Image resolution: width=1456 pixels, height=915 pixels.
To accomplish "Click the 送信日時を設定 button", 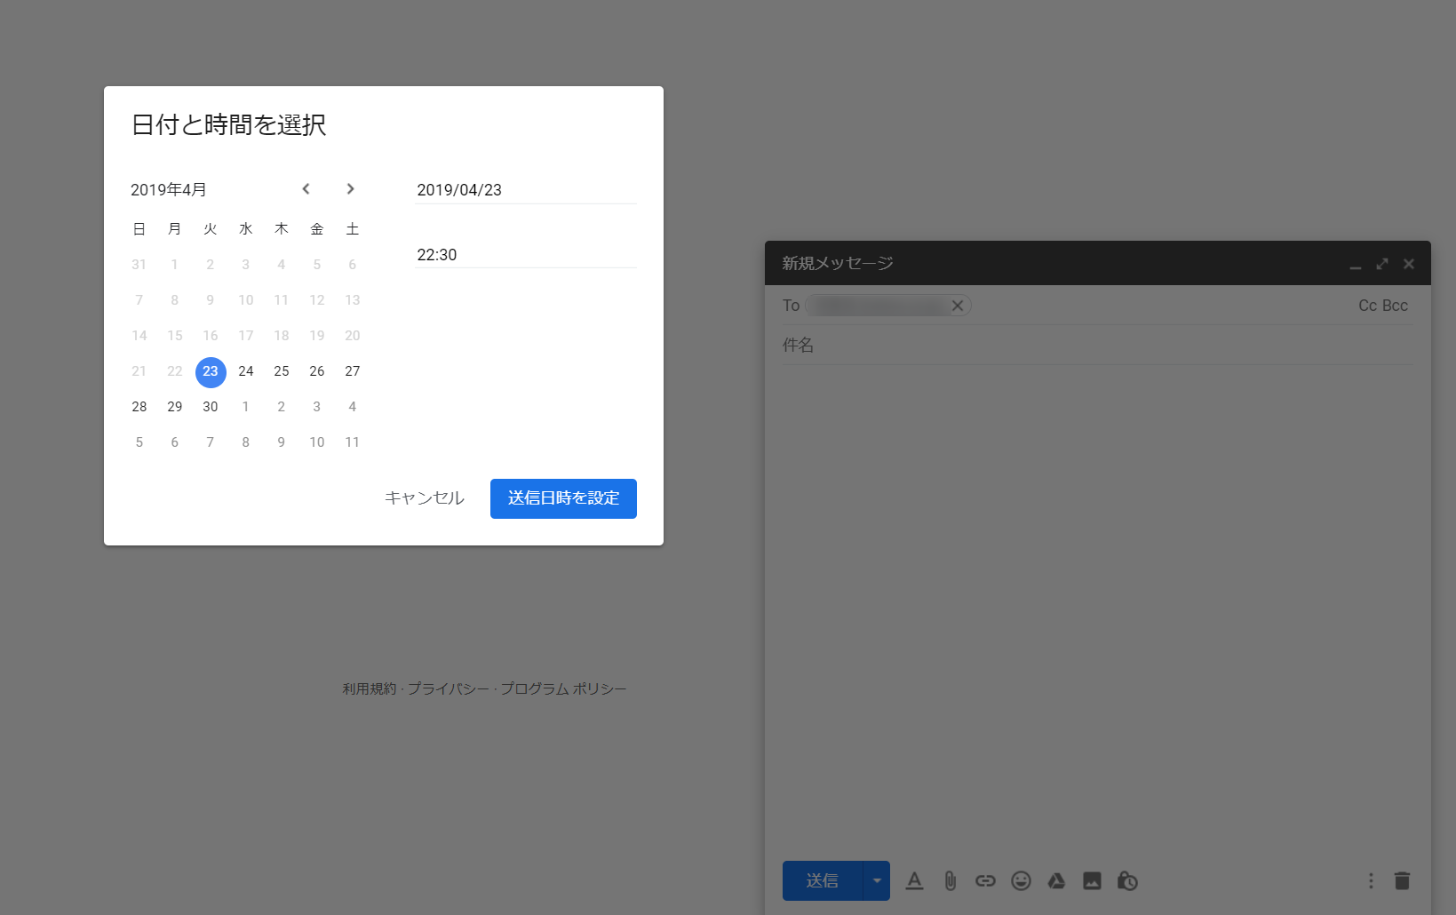I will pos(563,498).
